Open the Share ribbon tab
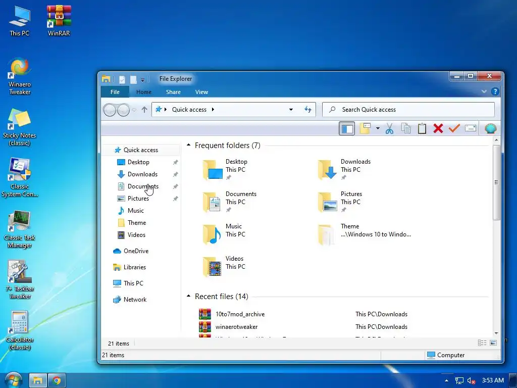 point(173,92)
